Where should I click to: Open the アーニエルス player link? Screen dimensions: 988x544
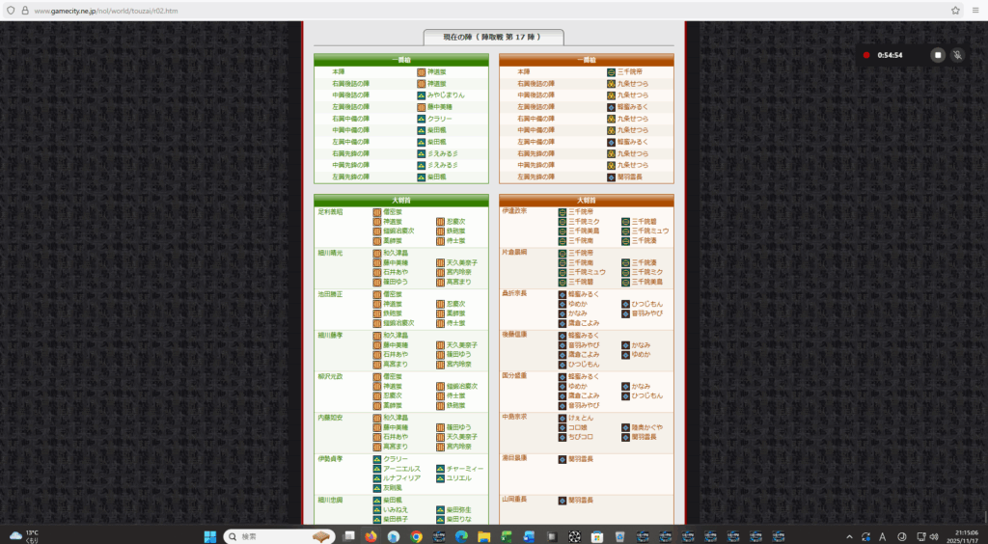(402, 469)
